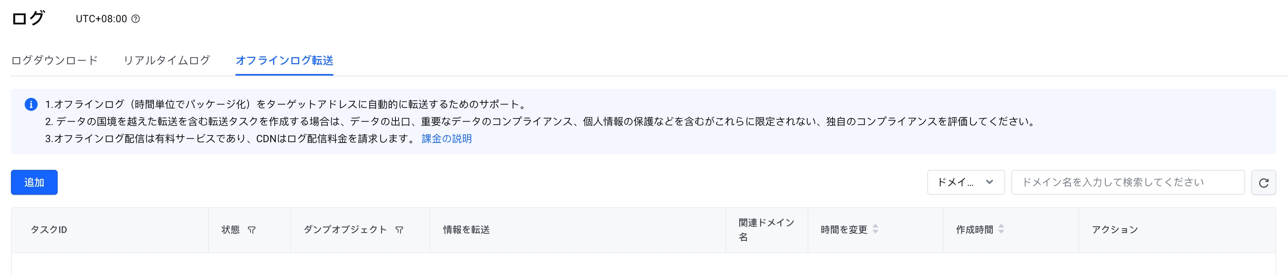Click the タスクID column header
This screenshot has width=1288, height=275.
click(49, 230)
